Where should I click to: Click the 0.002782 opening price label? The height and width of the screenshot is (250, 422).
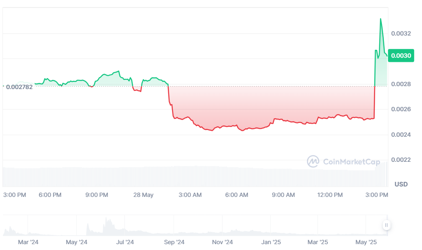(x=19, y=87)
